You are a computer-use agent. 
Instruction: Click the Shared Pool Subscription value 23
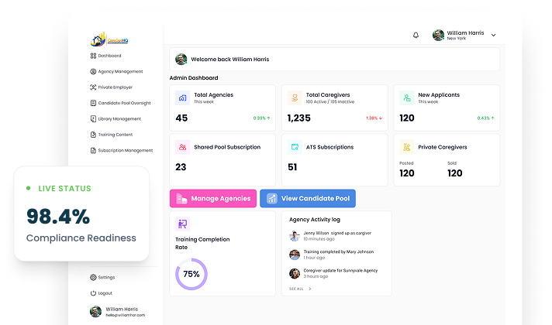click(x=181, y=167)
